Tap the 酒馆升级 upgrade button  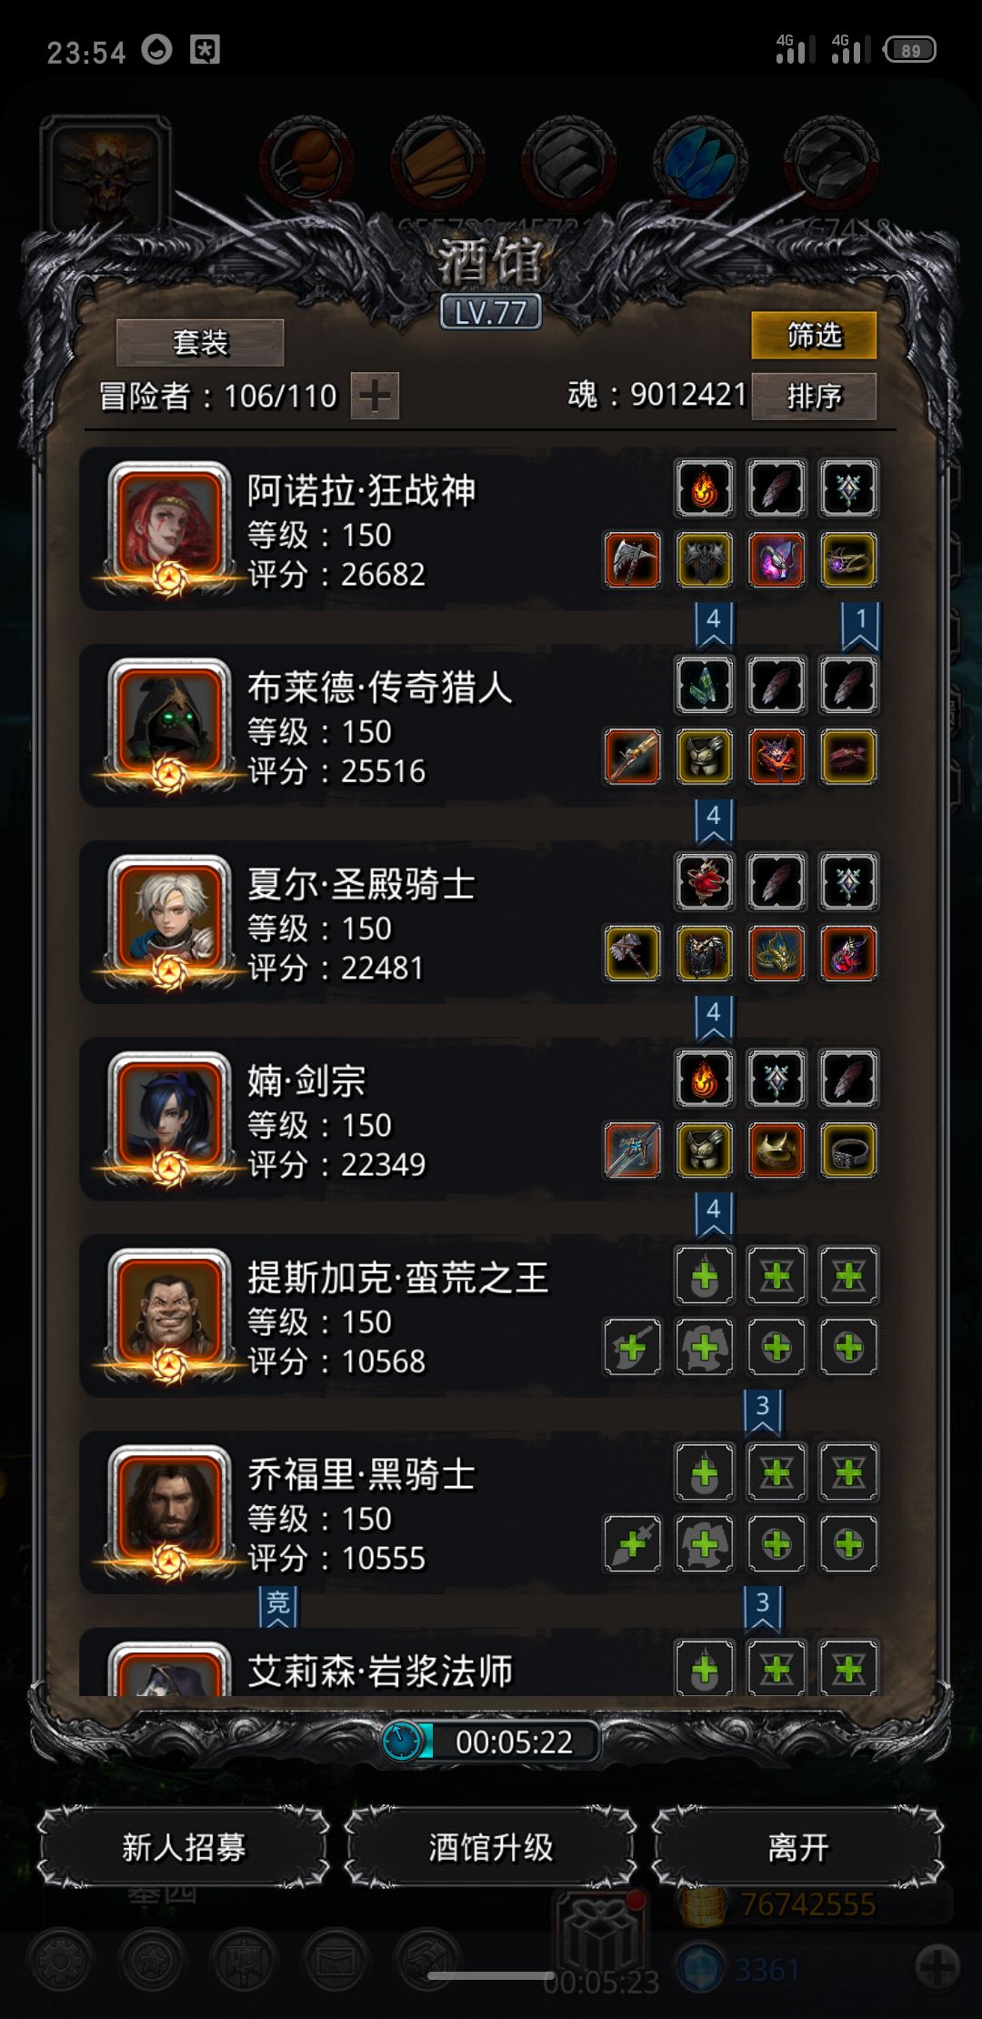(x=491, y=1847)
